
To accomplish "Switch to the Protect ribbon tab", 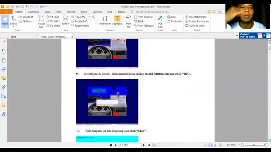I will 71,12.
